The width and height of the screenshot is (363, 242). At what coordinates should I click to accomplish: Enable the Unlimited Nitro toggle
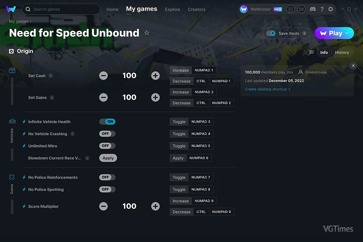click(x=107, y=146)
